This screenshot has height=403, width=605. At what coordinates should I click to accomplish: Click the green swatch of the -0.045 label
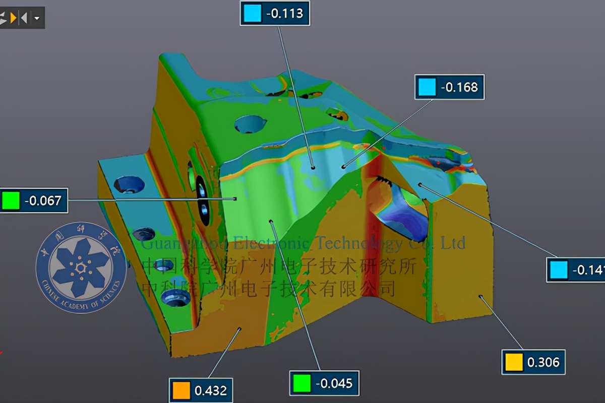tap(301, 383)
